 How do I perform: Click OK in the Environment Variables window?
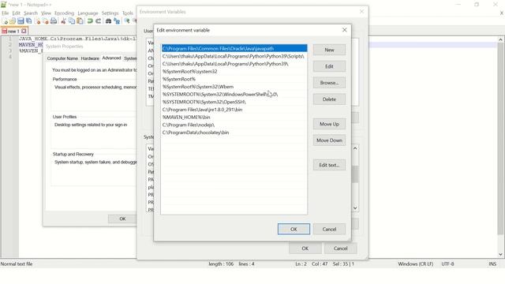coord(305,248)
